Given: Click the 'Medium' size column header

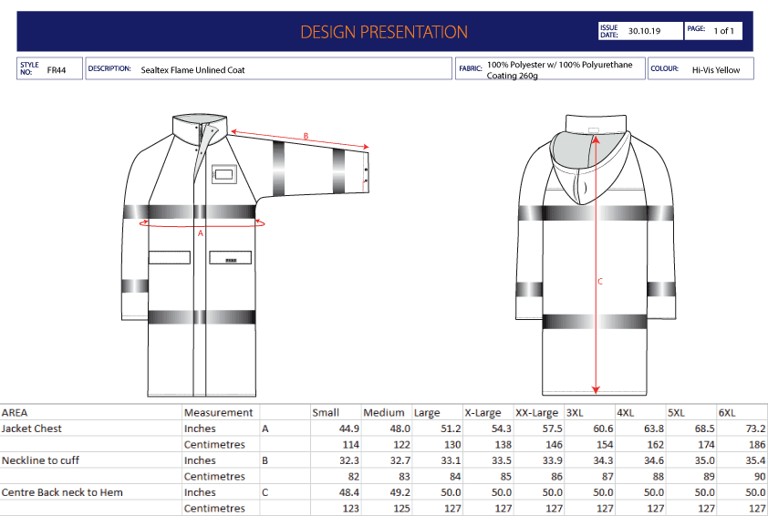Looking at the screenshot, I should click(x=384, y=413).
